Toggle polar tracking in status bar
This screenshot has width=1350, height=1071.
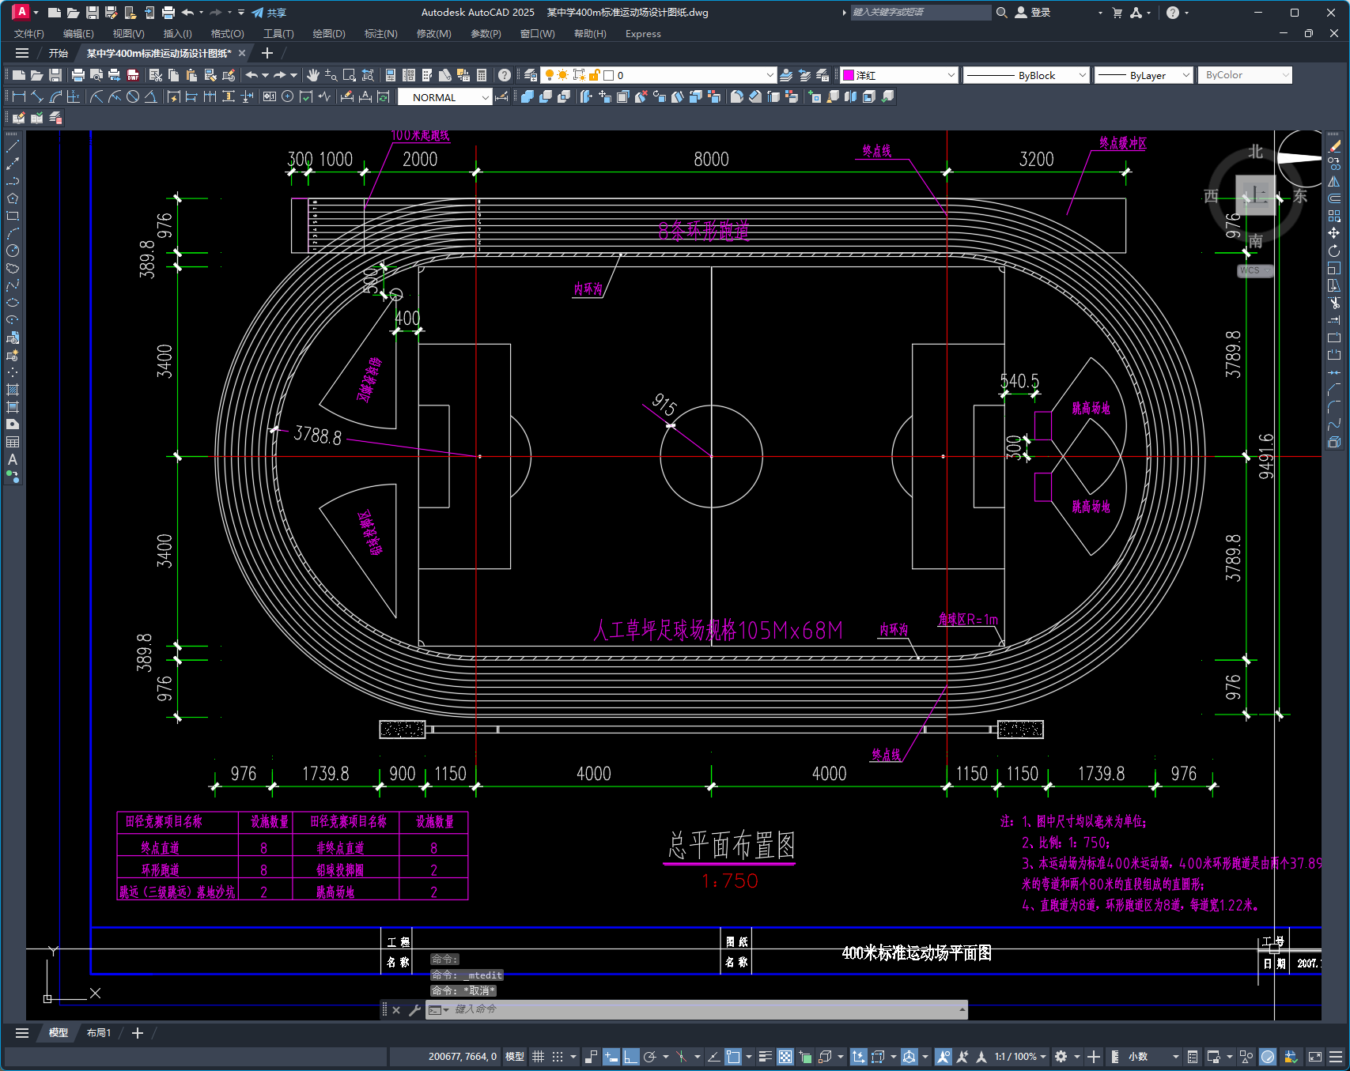point(650,1057)
